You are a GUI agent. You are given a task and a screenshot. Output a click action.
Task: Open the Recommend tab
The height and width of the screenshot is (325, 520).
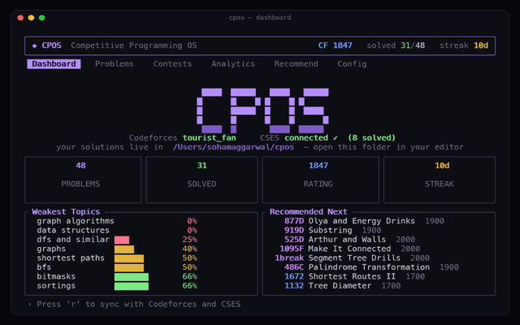[296, 64]
